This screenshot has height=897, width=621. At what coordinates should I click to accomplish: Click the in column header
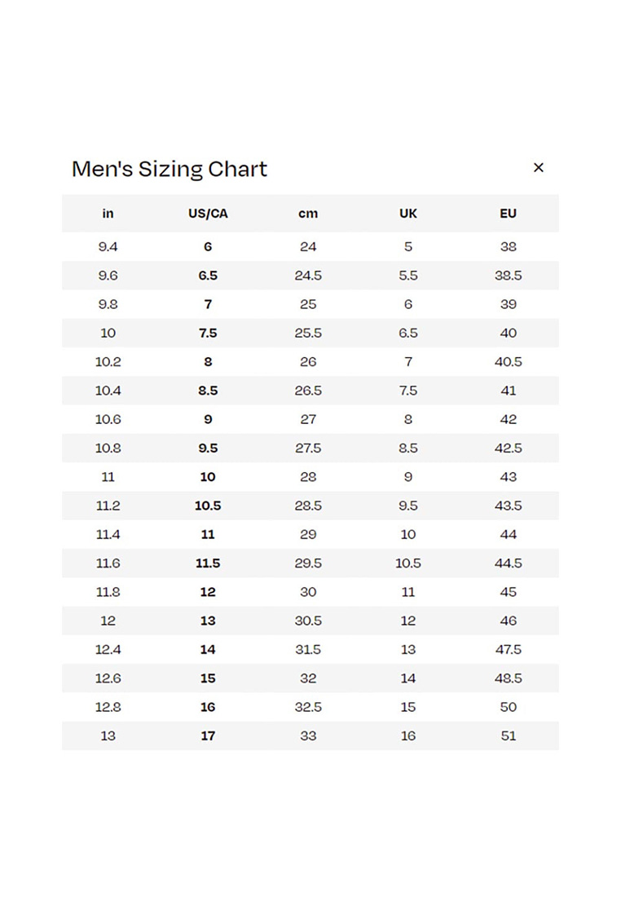click(x=108, y=214)
